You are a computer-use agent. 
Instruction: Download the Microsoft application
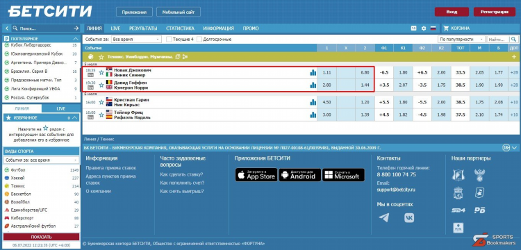343,175
